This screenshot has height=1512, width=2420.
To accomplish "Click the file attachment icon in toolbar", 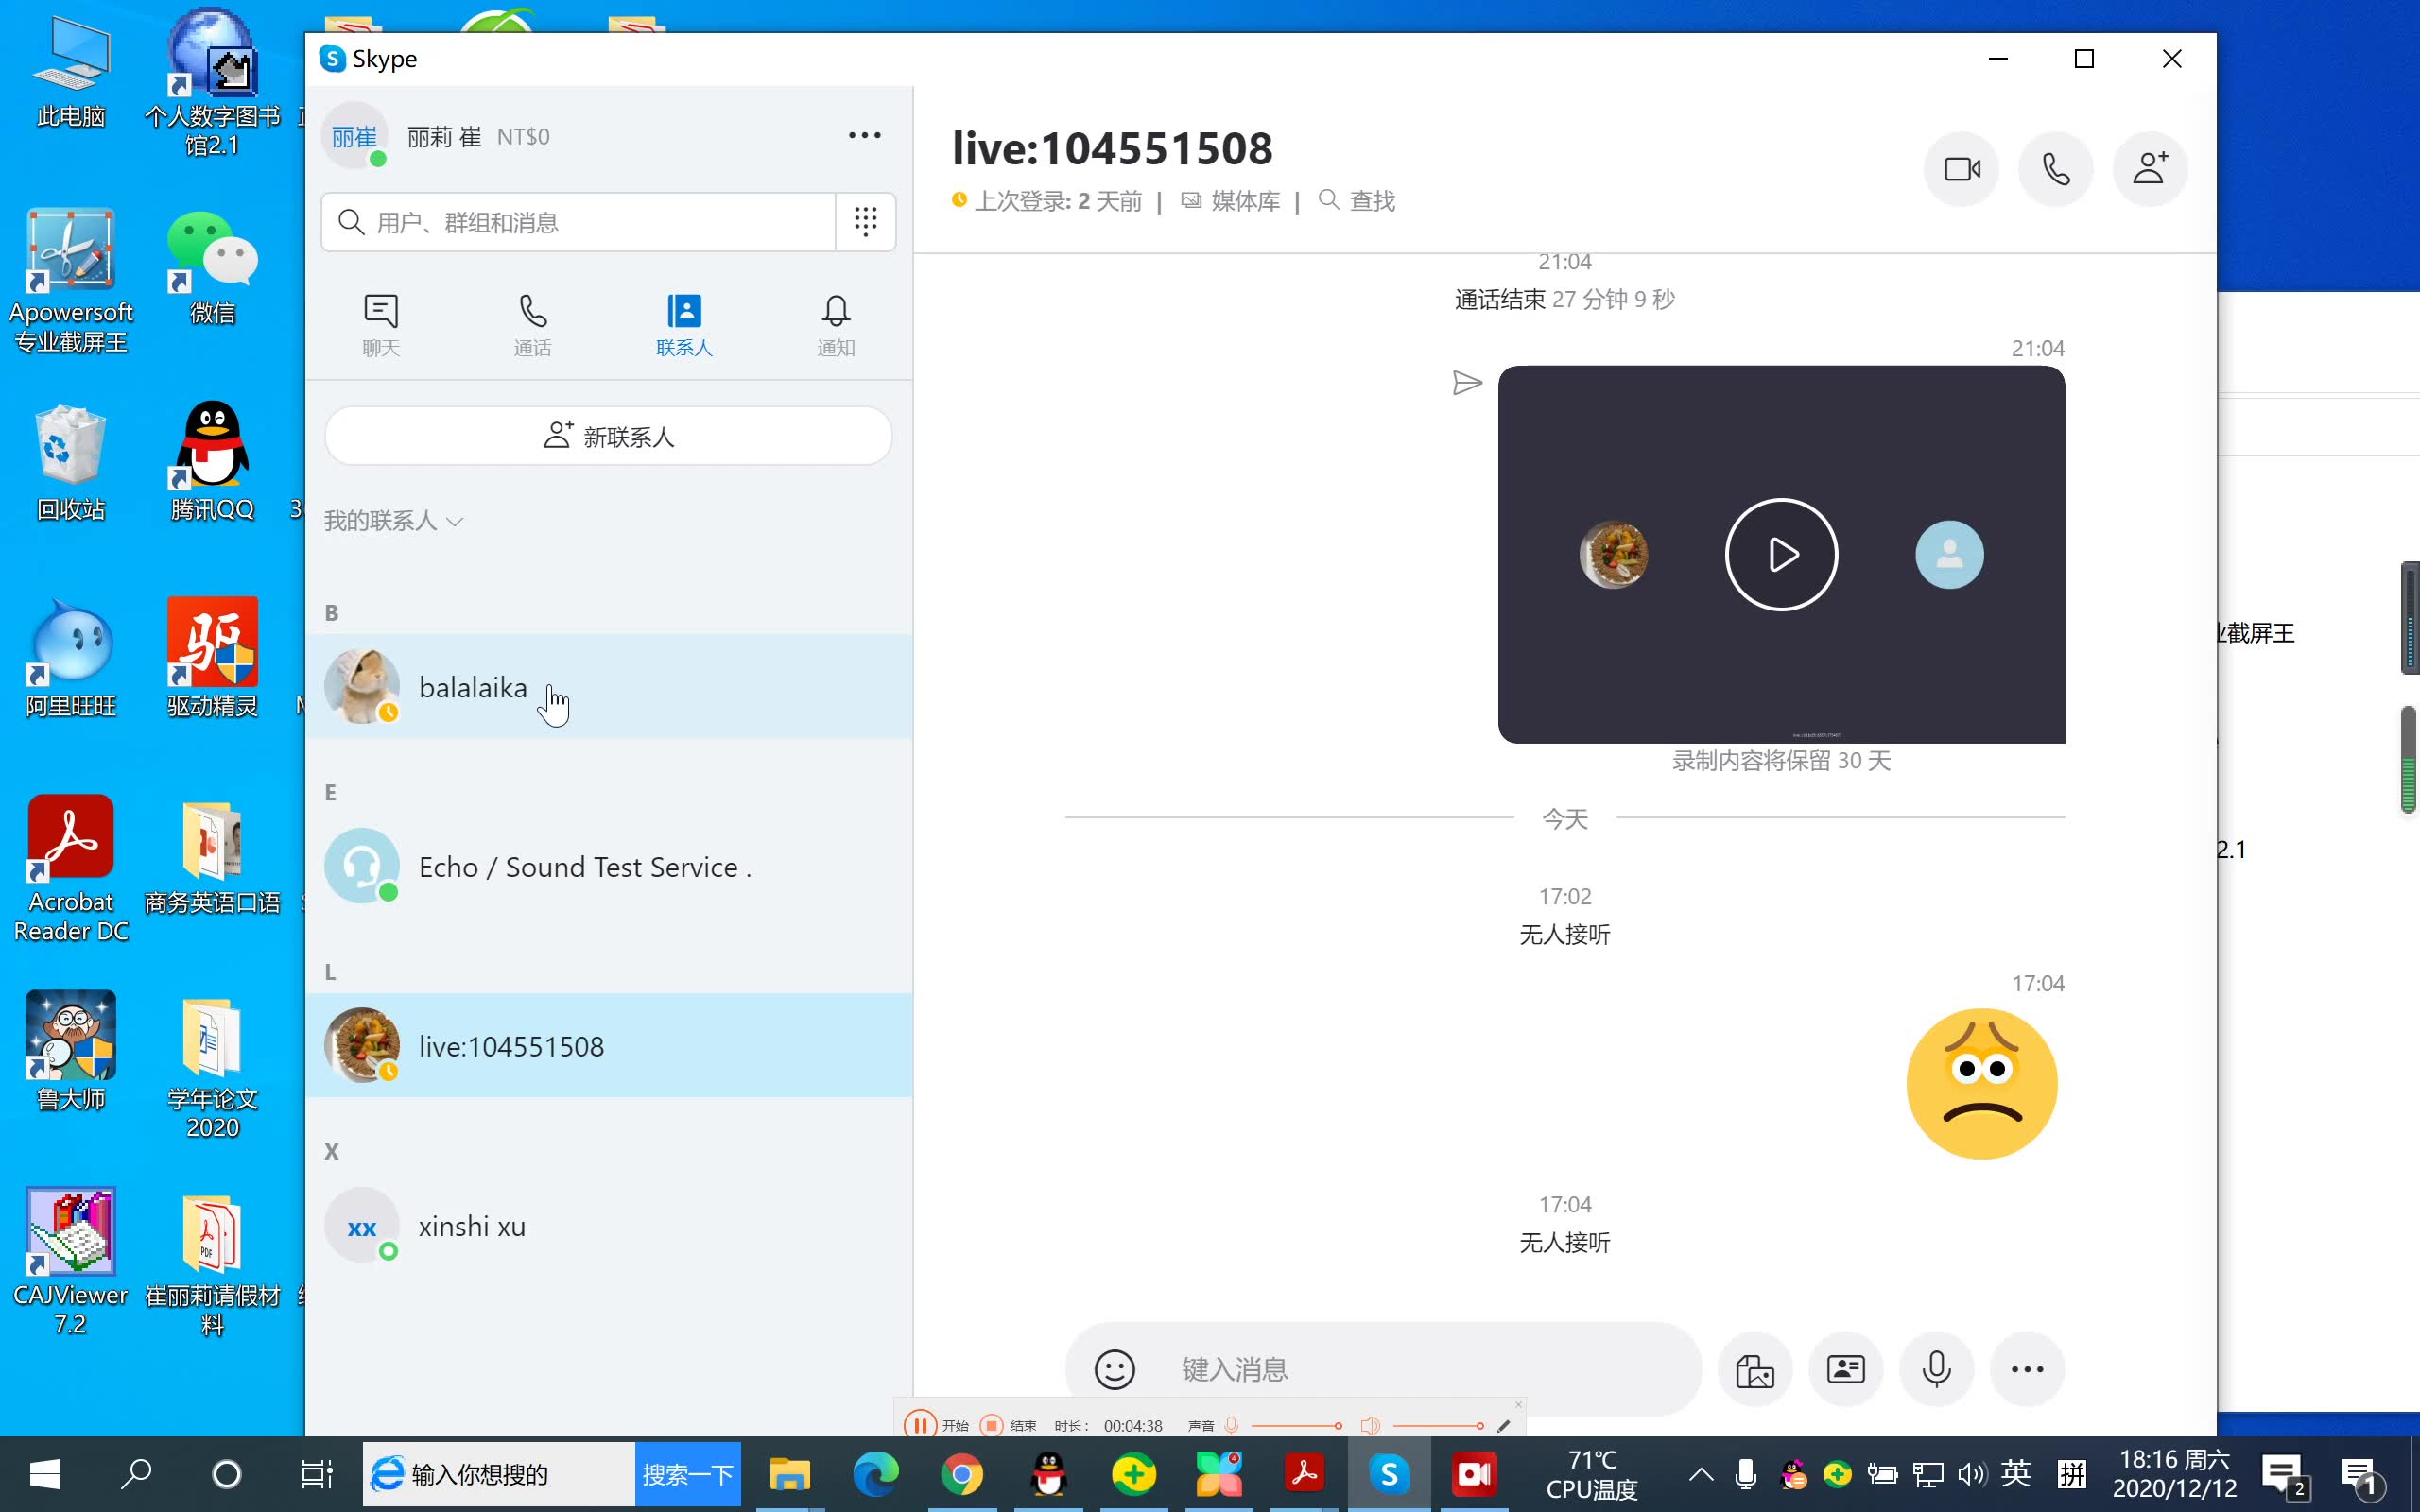I will click(x=1754, y=1367).
